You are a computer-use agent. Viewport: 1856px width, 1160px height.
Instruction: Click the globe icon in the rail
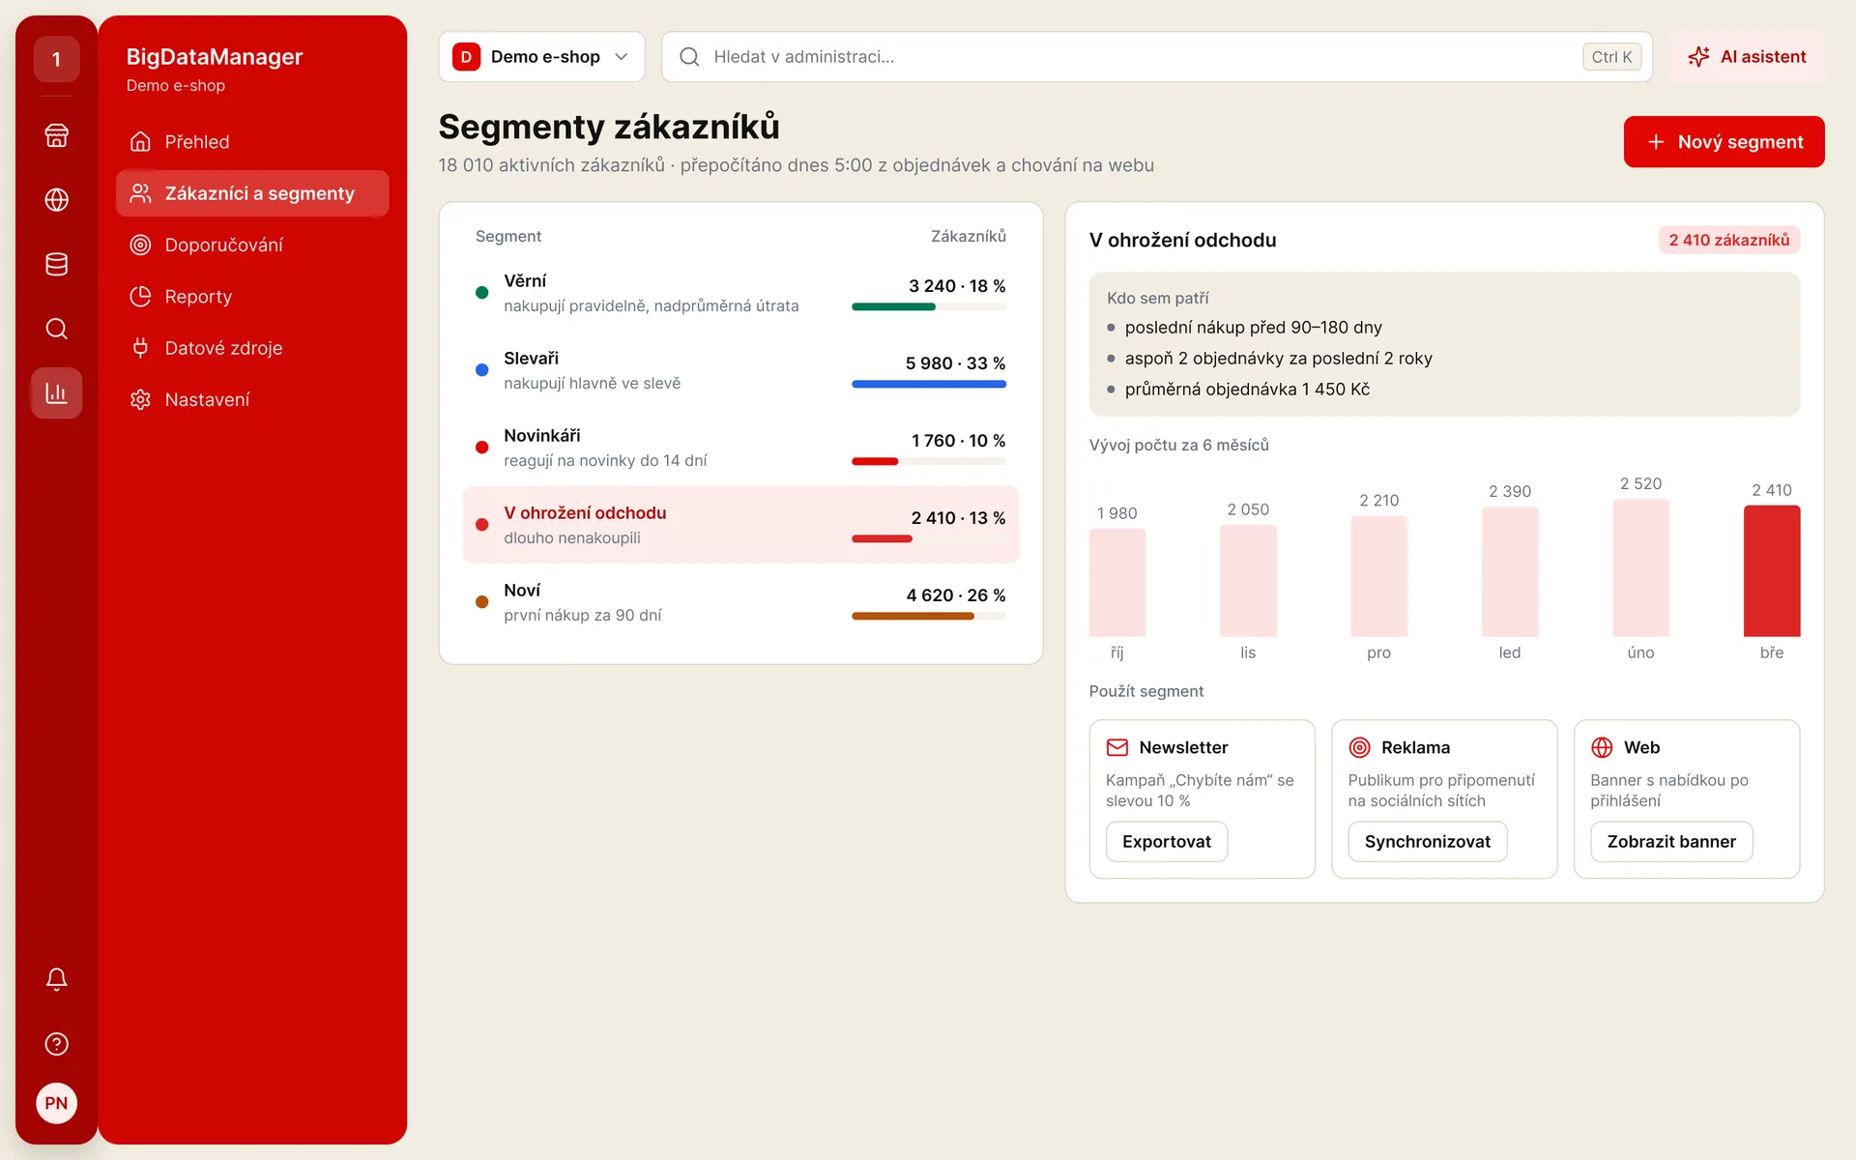pos(56,200)
